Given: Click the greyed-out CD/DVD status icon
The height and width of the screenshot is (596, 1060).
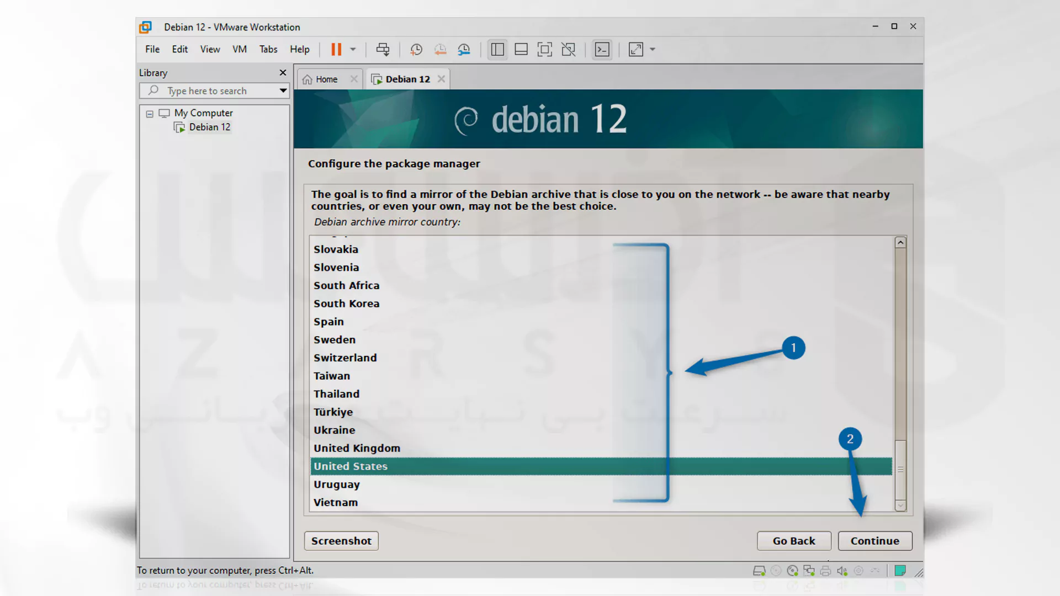Looking at the screenshot, I should click(776, 571).
